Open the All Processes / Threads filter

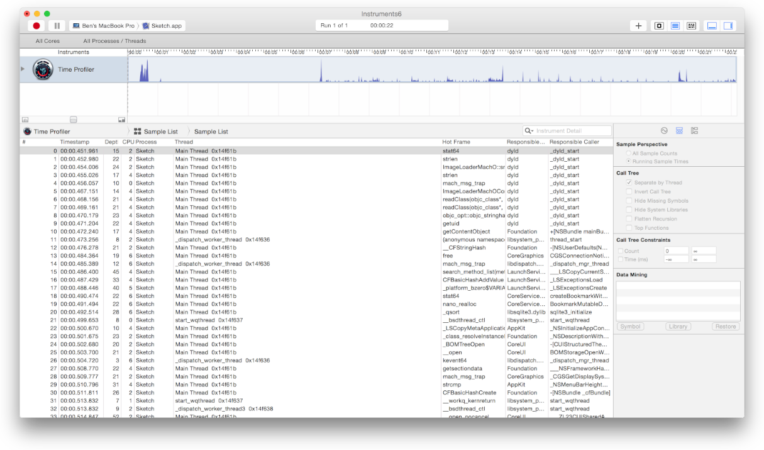[x=114, y=41]
